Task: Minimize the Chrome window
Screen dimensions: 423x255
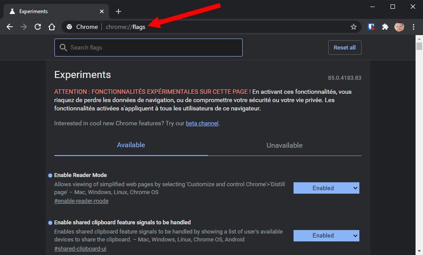Action: coord(373,7)
